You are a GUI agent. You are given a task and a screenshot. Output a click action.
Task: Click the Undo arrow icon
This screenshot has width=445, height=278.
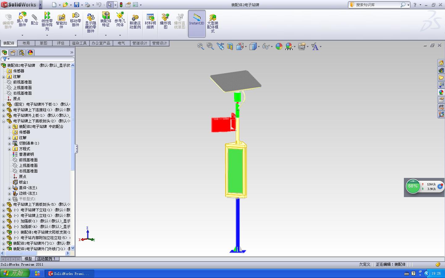point(99,5)
